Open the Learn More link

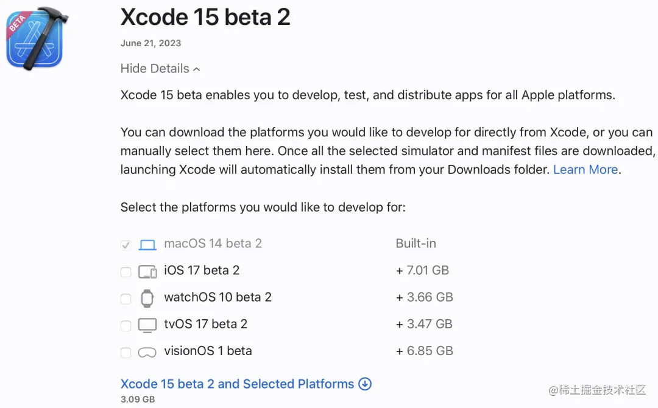point(585,170)
